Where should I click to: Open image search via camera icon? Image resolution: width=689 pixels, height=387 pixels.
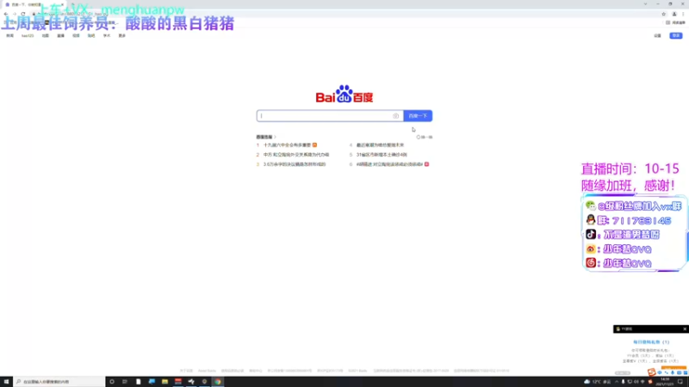click(x=395, y=116)
